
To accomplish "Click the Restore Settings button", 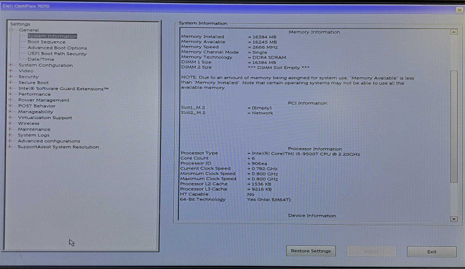I will 311,251.
